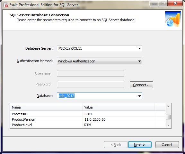Screen dimensions: 185x154
Task: Click the Password input field
Action: point(91,84)
